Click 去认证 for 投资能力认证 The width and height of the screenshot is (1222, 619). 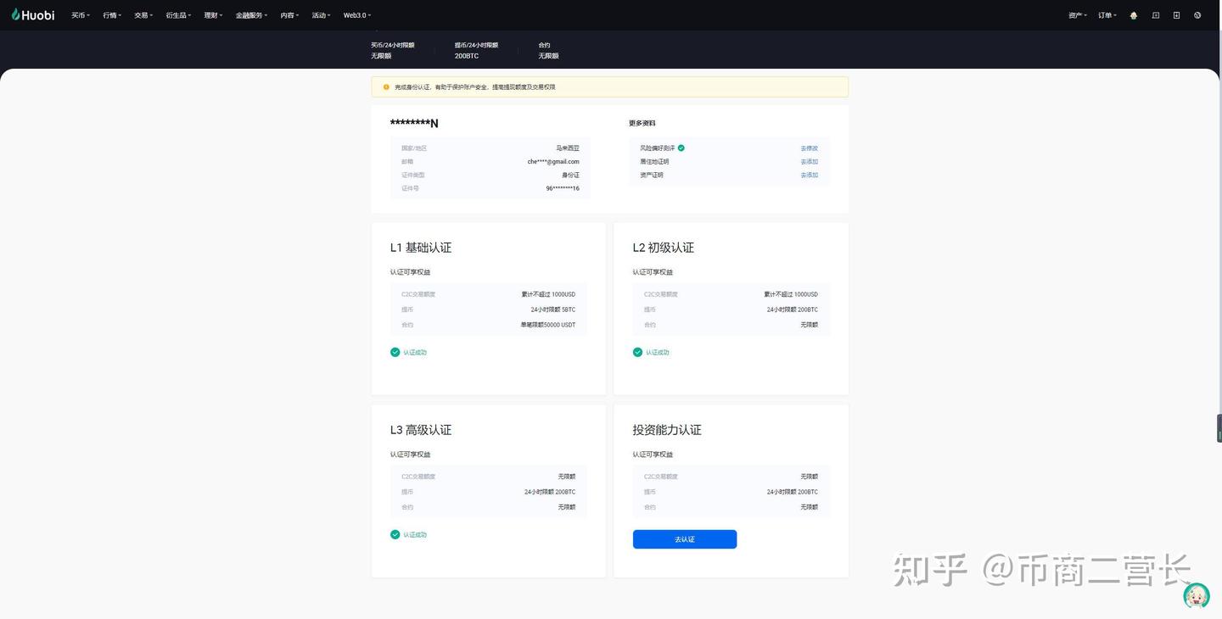click(x=685, y=539)
